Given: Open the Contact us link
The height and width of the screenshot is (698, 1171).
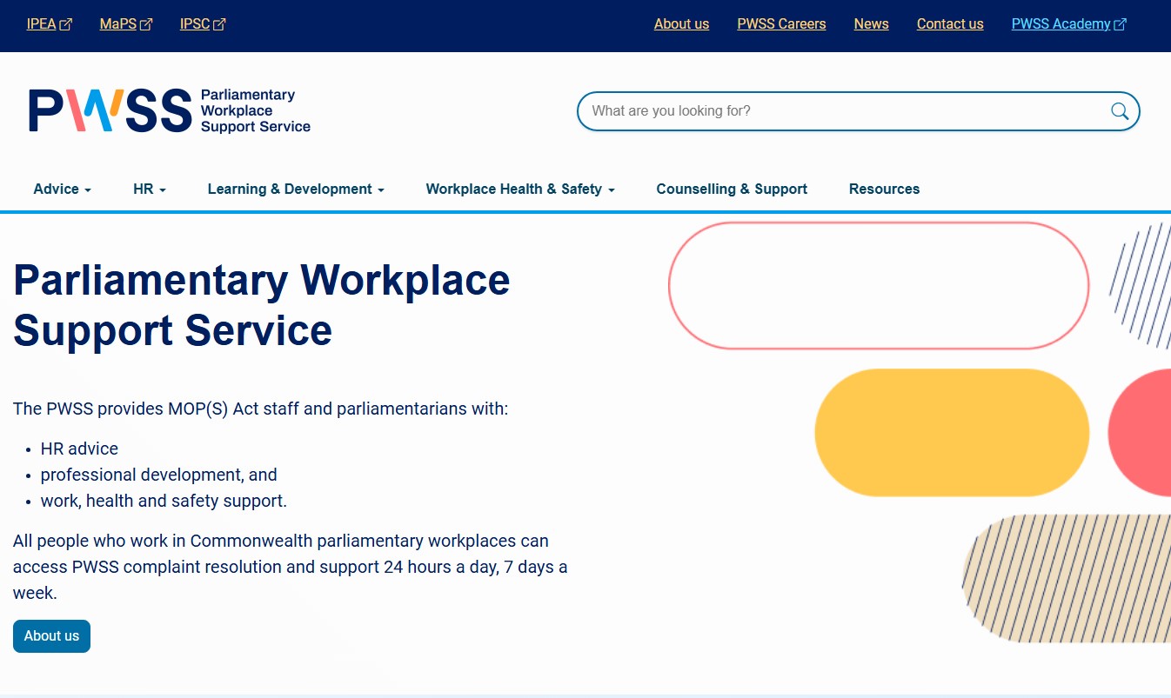Looking at the screenshot, I should click(x=949, y=23).
